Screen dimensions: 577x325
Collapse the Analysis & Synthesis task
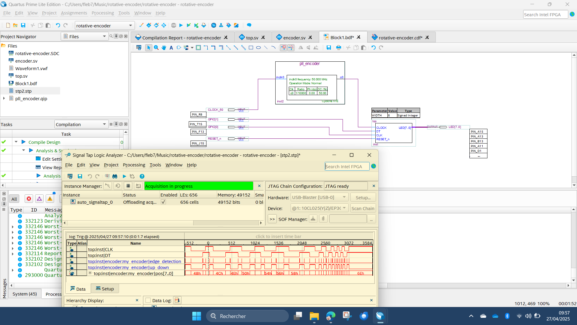pyautogui.click(x=24, y=150)
